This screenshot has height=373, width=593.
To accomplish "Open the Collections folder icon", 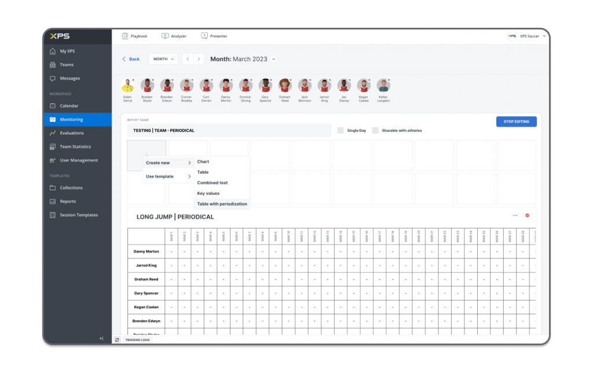I will coord(53,187).
